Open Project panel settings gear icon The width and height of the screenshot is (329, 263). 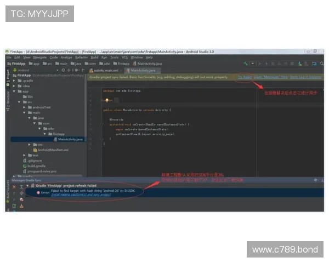pyautogui.click(x=77, y=70)
